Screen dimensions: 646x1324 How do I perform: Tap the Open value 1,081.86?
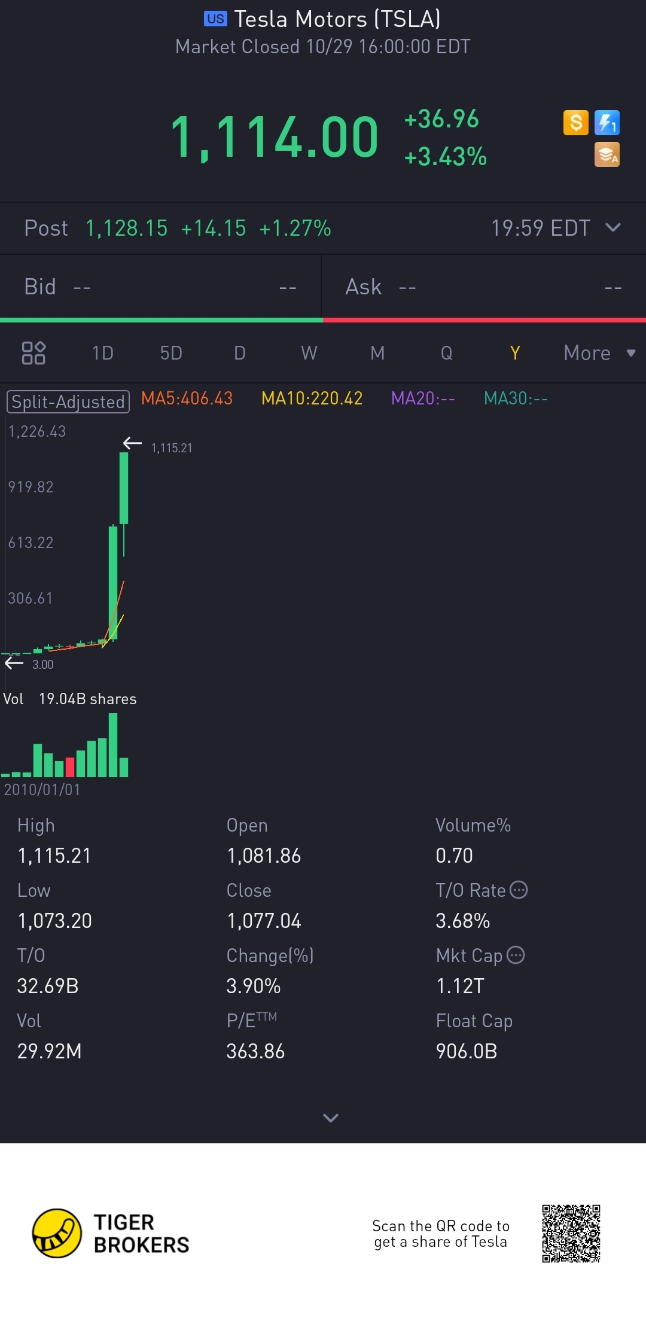(x=264, y=856)
